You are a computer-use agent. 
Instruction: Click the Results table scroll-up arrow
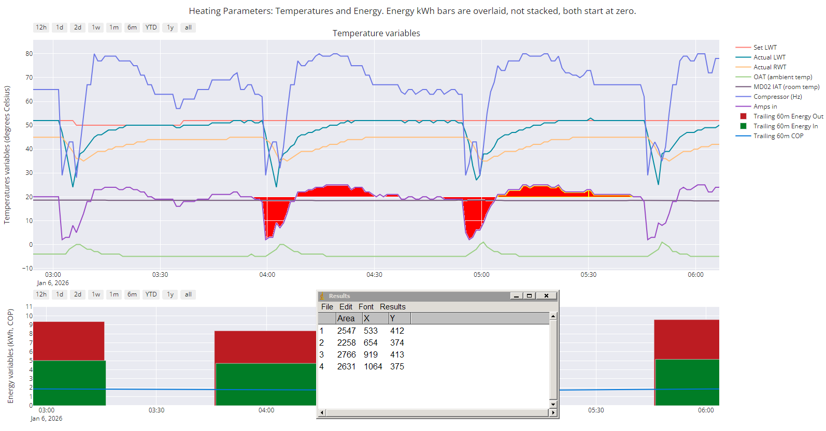coord(553,316)
